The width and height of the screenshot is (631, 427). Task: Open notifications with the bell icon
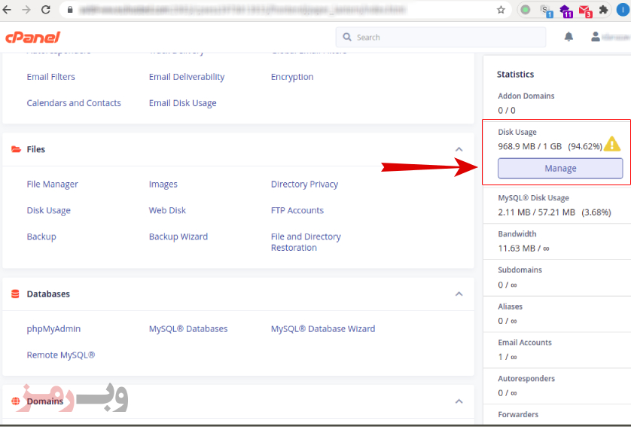point(569,37)
